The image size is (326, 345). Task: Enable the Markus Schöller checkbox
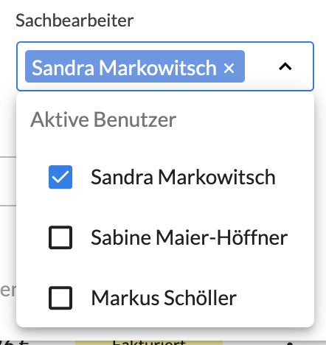point(60,298)
